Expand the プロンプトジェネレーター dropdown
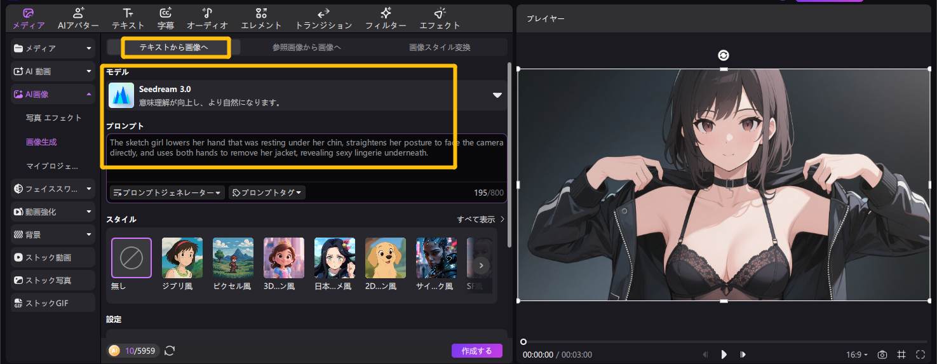 click(x=167, y=192)
